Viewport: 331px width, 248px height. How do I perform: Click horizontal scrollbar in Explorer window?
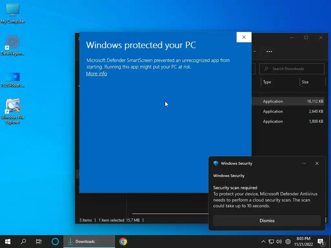pos(170,214)
